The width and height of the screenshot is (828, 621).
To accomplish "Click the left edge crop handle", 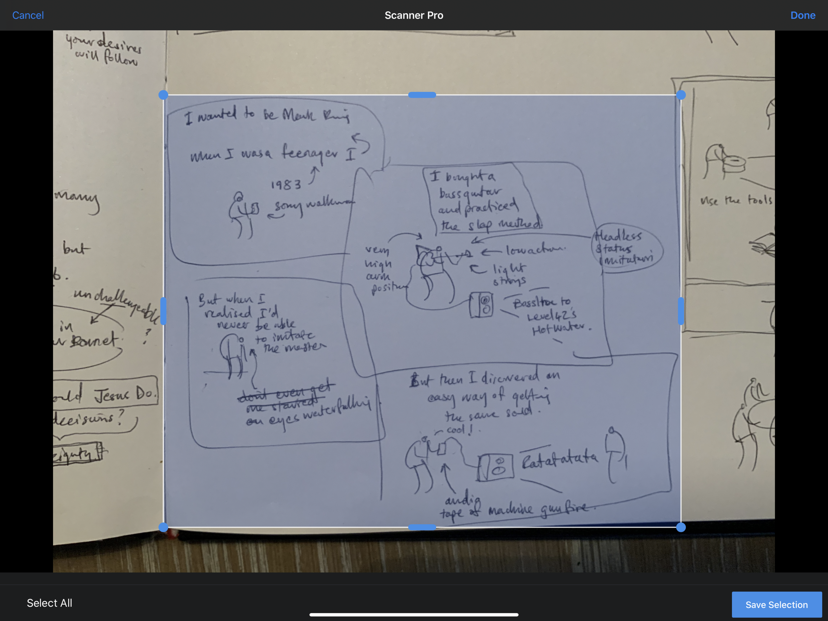I will click(x=163, y=311).
